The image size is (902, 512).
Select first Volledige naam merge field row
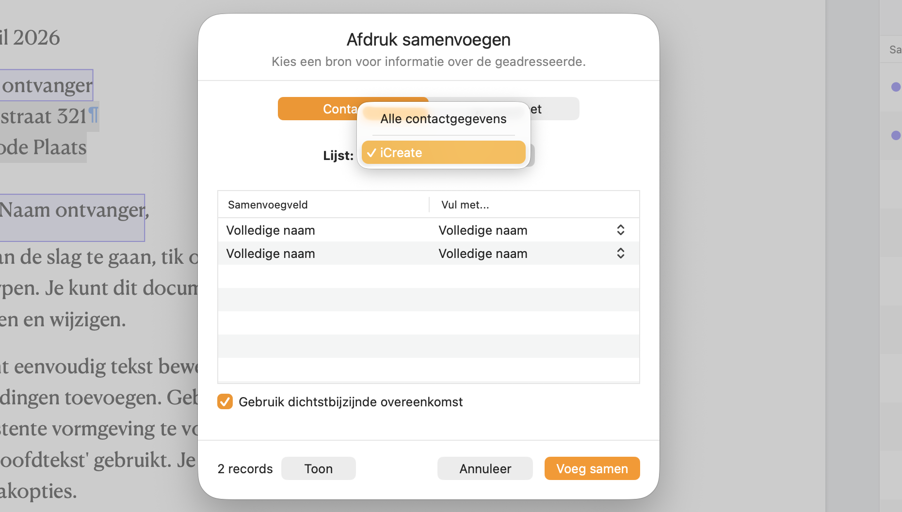[271, 230]
